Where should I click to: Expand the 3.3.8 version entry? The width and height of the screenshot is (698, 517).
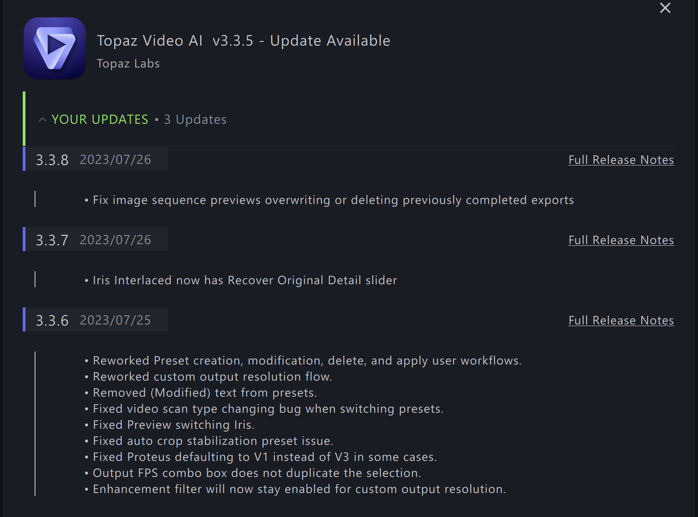point(52,159)
